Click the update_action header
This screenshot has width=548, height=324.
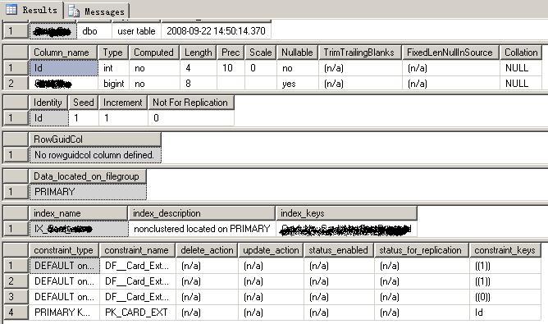point(271,250)
